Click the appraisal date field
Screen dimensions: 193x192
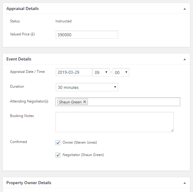click(x=74, y=72)
